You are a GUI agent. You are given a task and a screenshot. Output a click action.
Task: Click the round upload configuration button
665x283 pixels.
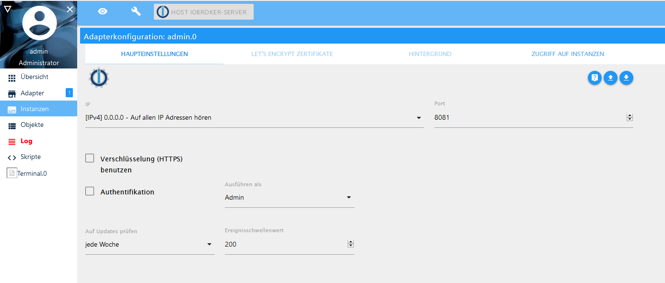point(610,78)
